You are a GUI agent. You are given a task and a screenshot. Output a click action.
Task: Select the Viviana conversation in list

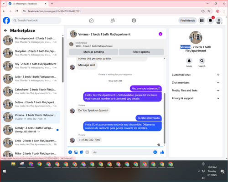tap(31, 117)
